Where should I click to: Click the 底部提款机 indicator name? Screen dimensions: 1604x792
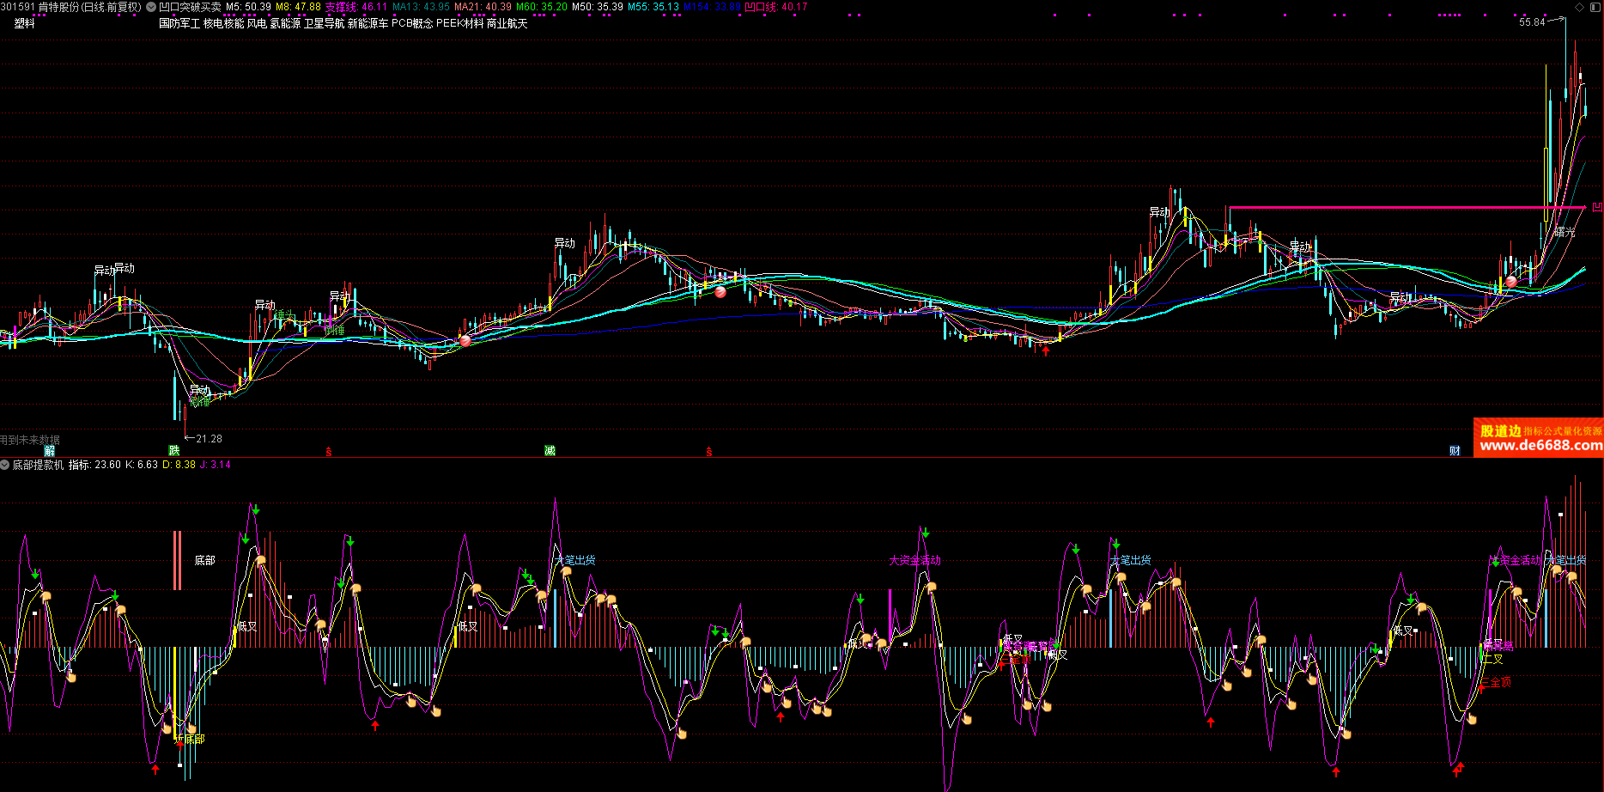39,465
